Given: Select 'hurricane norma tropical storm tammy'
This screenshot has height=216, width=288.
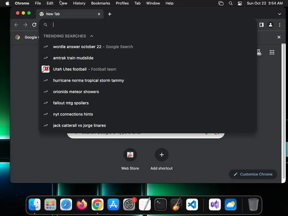Looking at the screenshot, I should [148, 80].
